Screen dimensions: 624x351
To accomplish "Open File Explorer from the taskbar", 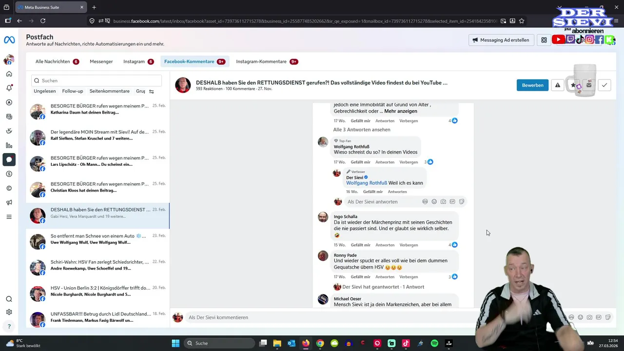I will coord(277,343).
